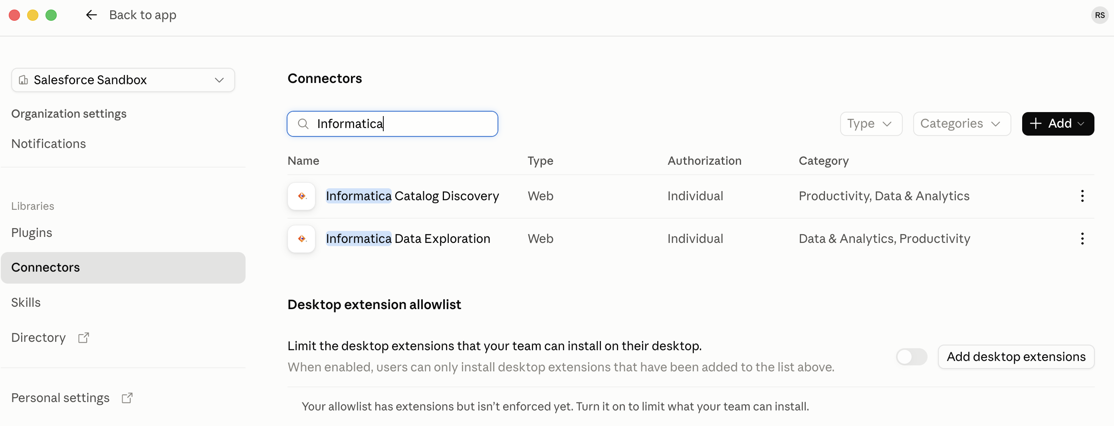
Task: Click the Directory external link icon
Action: point(83,338)
